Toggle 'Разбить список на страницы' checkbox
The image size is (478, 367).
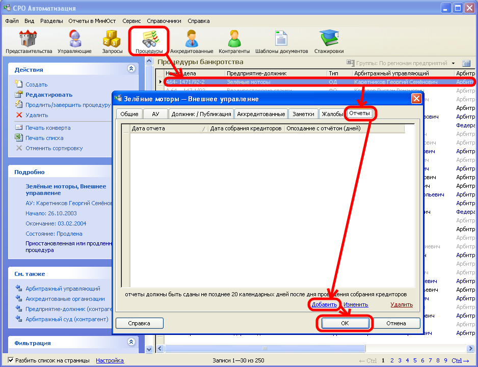(11, 360)
